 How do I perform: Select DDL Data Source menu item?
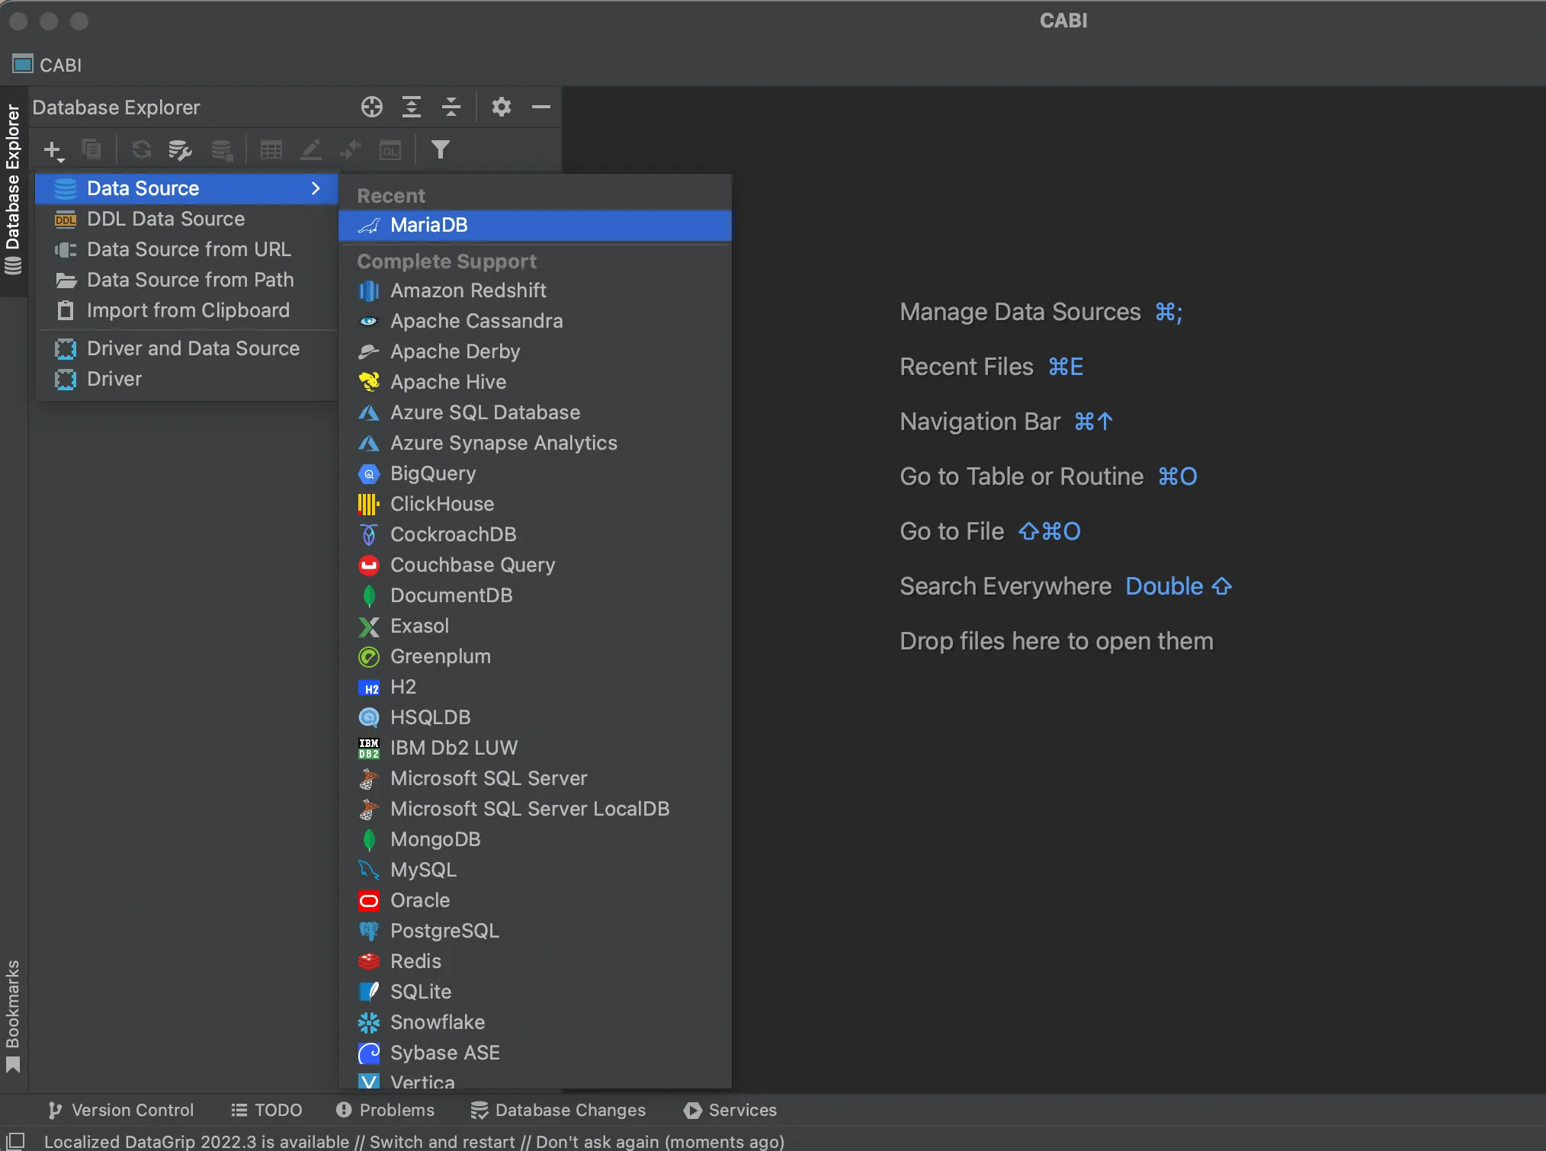(165, 219)
